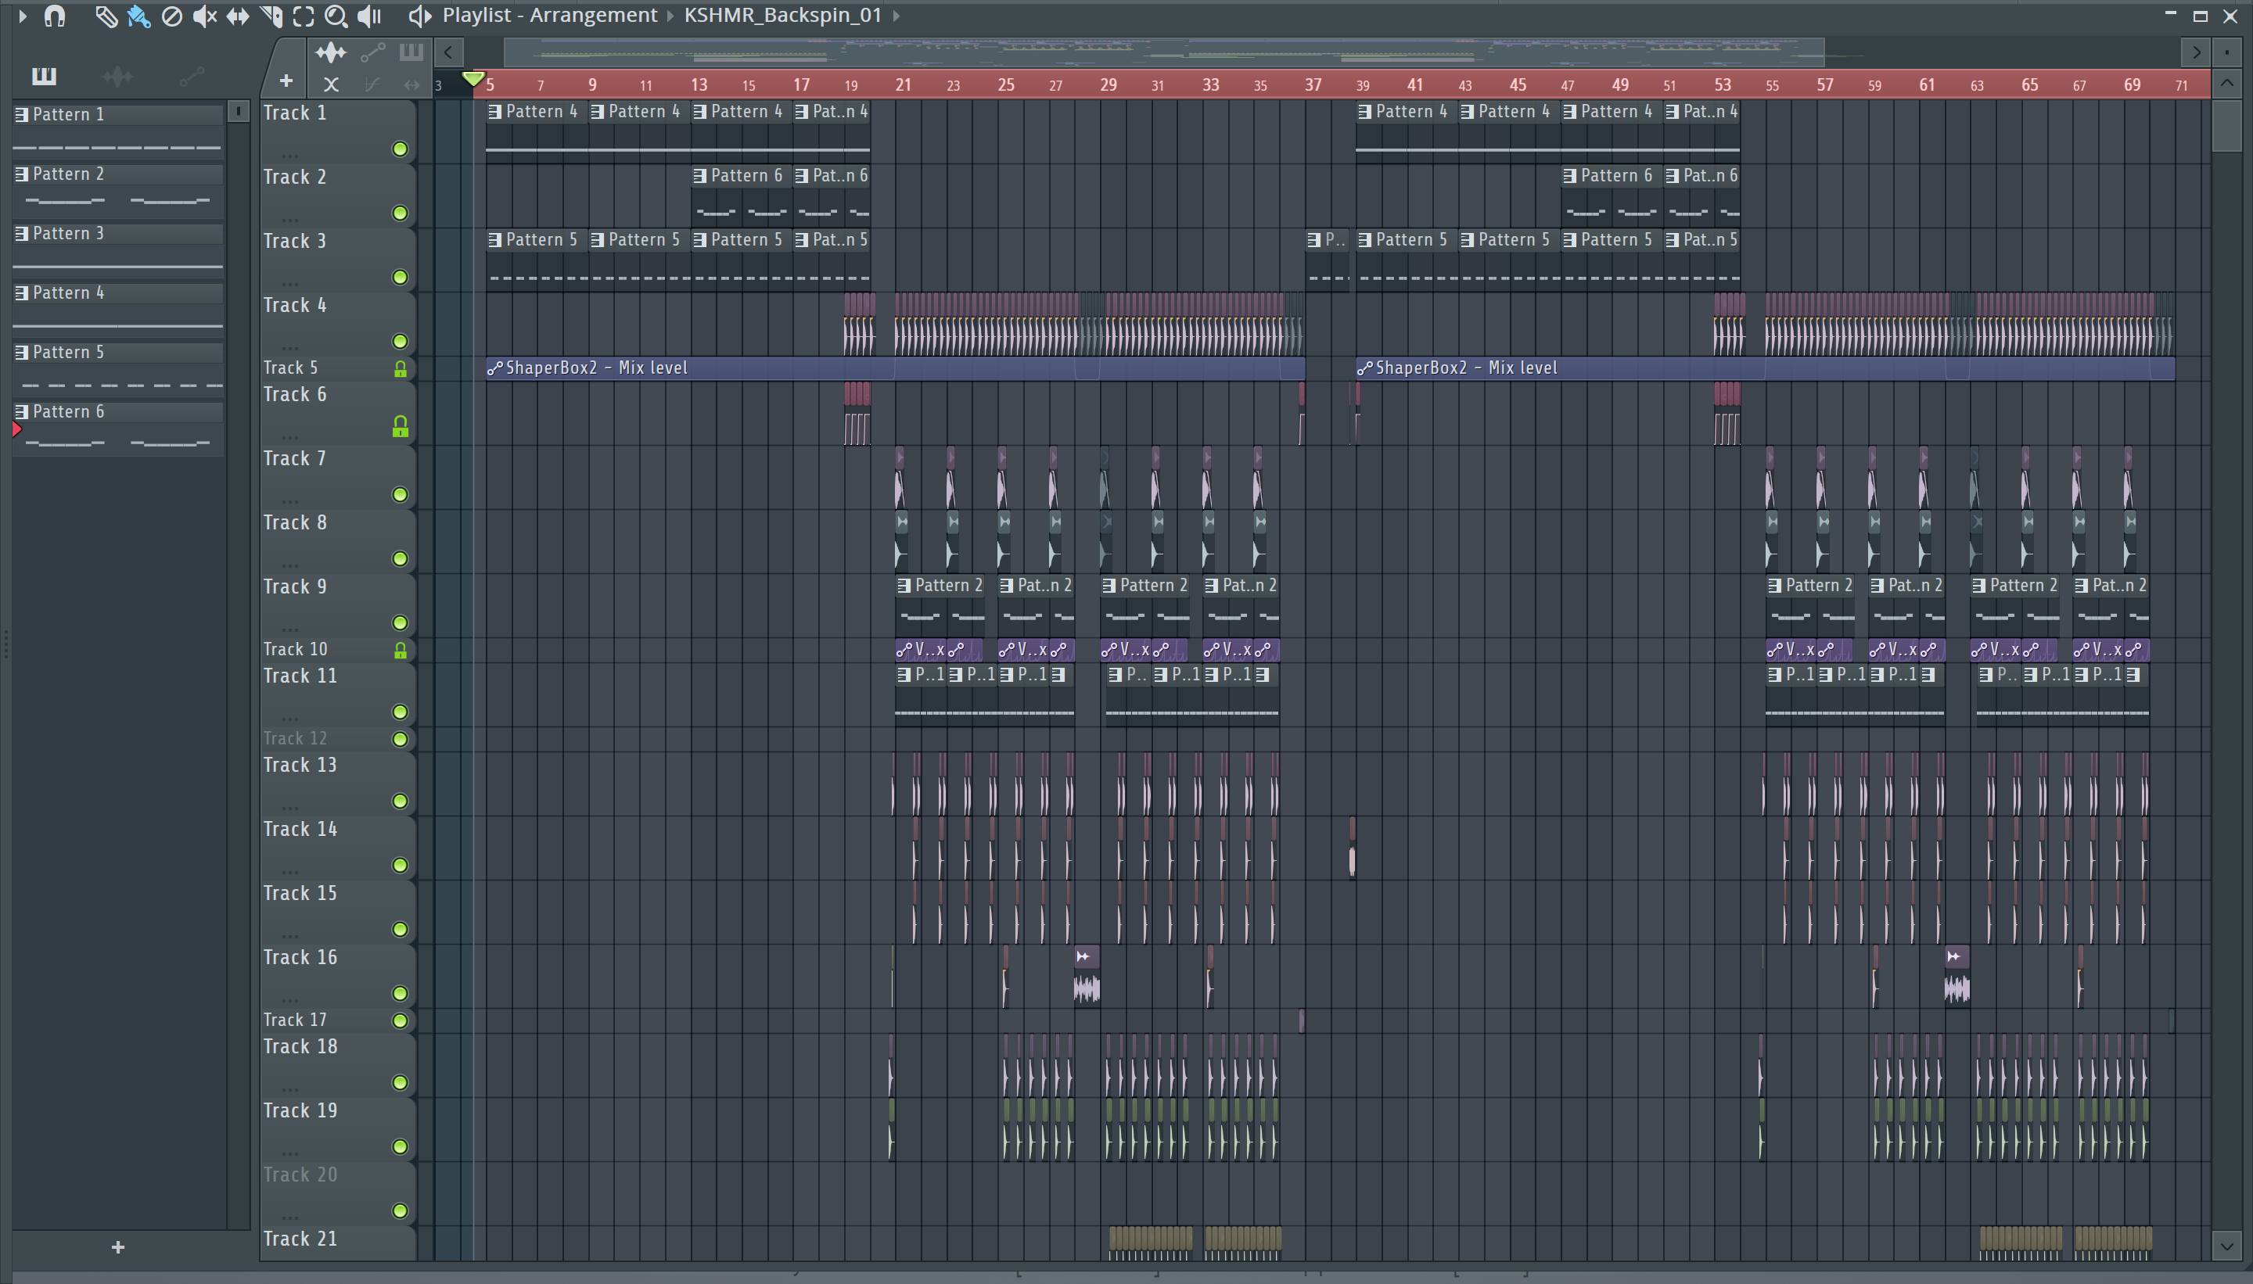Open the Playlist options menu arrow
The height and width of the screenshot is (1284, 2253).
(x=22, y=15)
